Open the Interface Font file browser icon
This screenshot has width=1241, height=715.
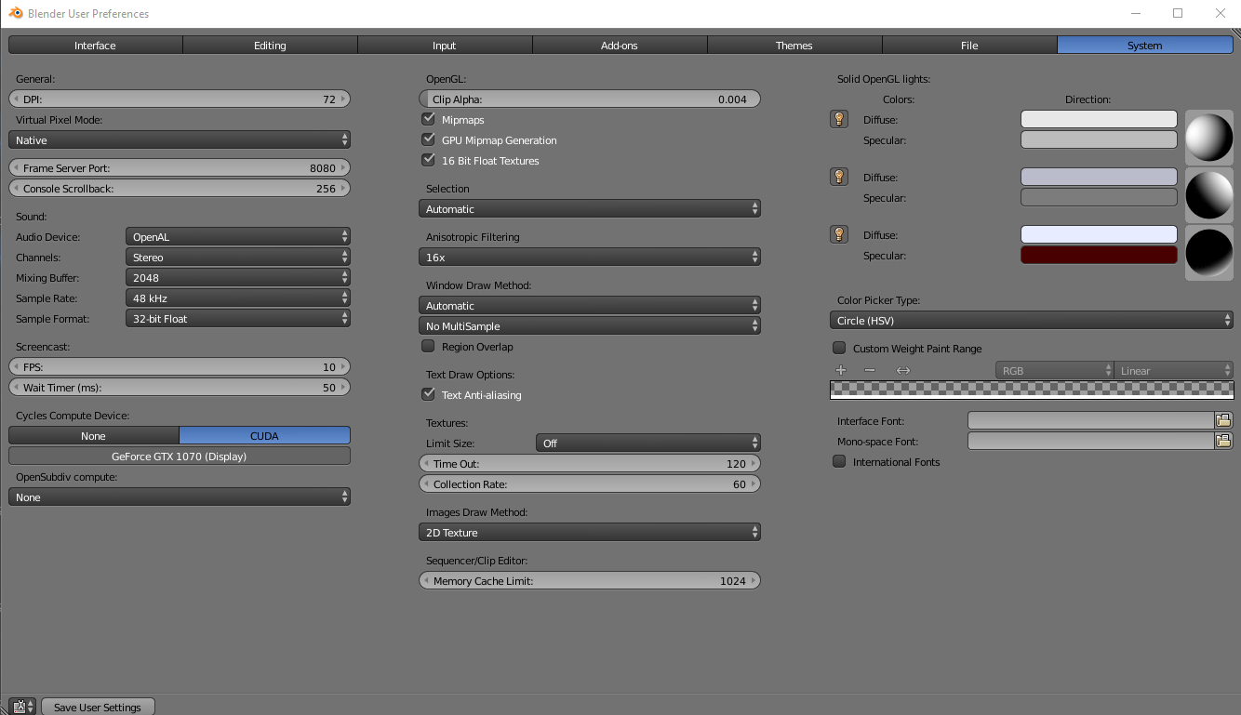[x=1222, y=419]
